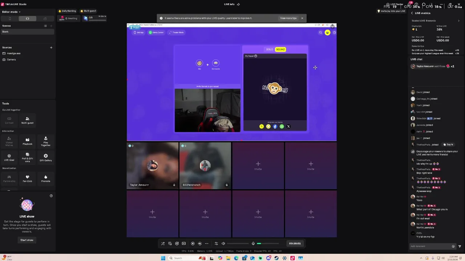The image size is (465, 261).
Task: Open the Fan Club tool
Action: click(x=27, y=178)
